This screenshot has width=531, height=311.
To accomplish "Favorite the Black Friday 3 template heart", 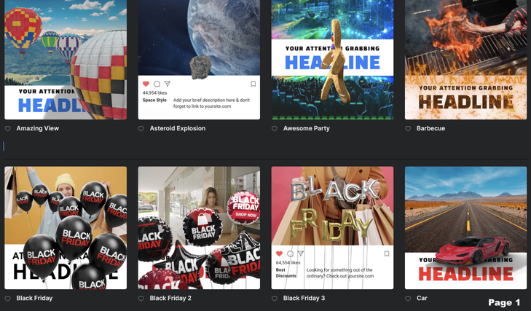I will pyautogui.click(x=275, y=299).
